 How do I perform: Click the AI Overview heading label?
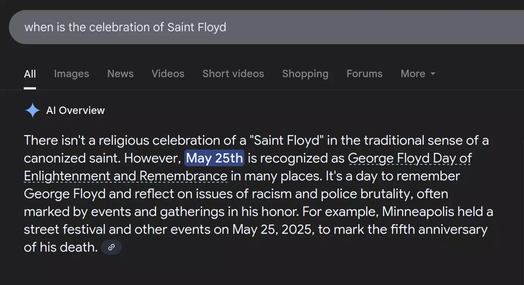coord(75,110)
